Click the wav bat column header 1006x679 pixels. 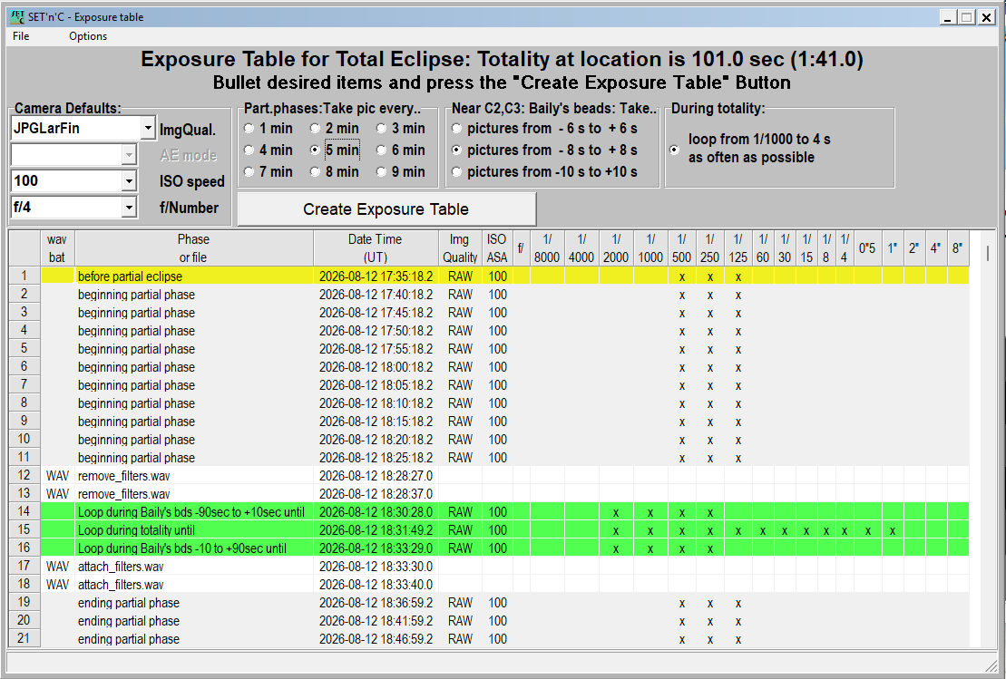pyautogui.click(x=57, y=248)
